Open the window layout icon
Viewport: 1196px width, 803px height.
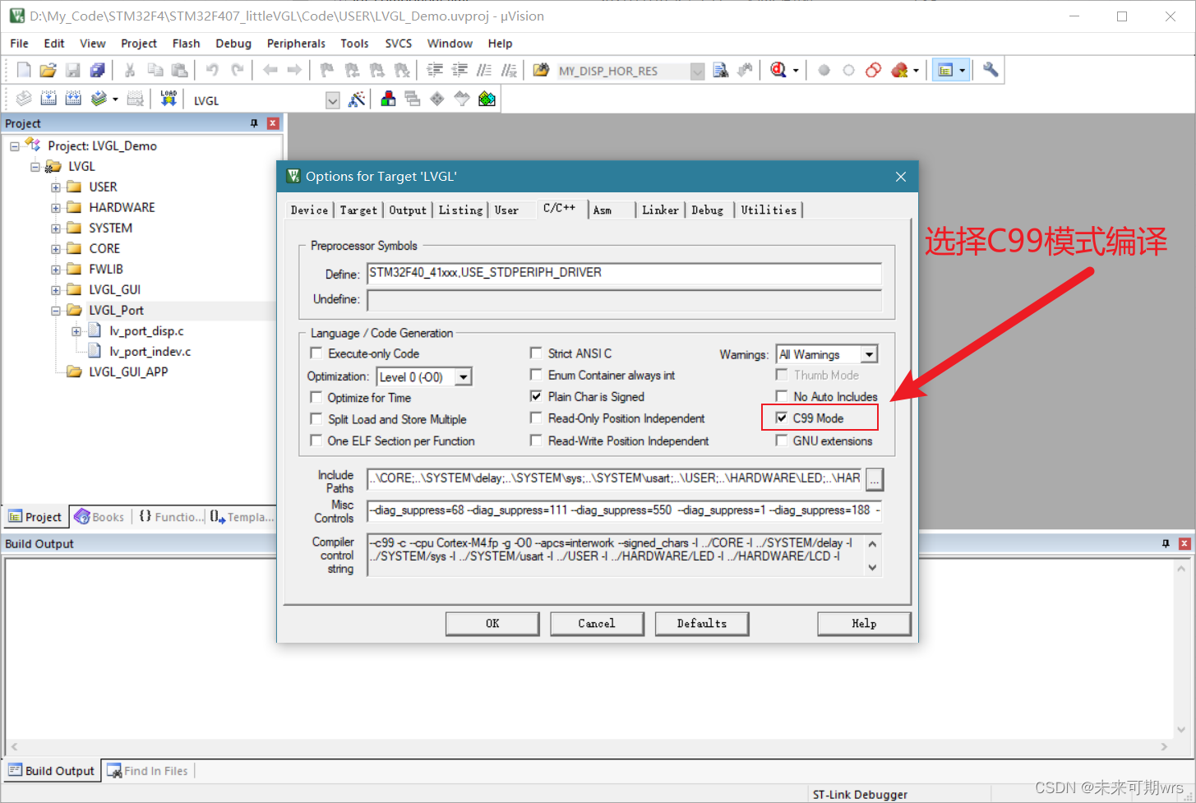[945, 71]
